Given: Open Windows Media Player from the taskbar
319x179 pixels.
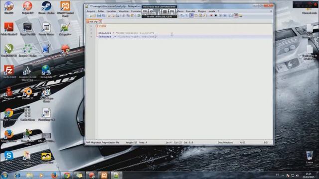Looking at the screenshot, I should (x=42, y=175).
